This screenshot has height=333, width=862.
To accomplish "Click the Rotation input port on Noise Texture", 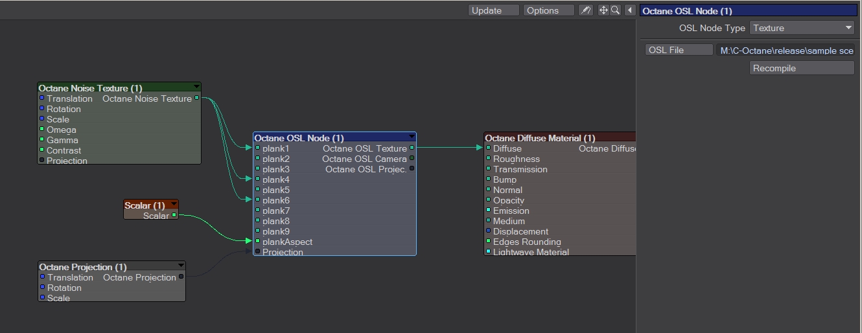I will (x=42, y=109).
